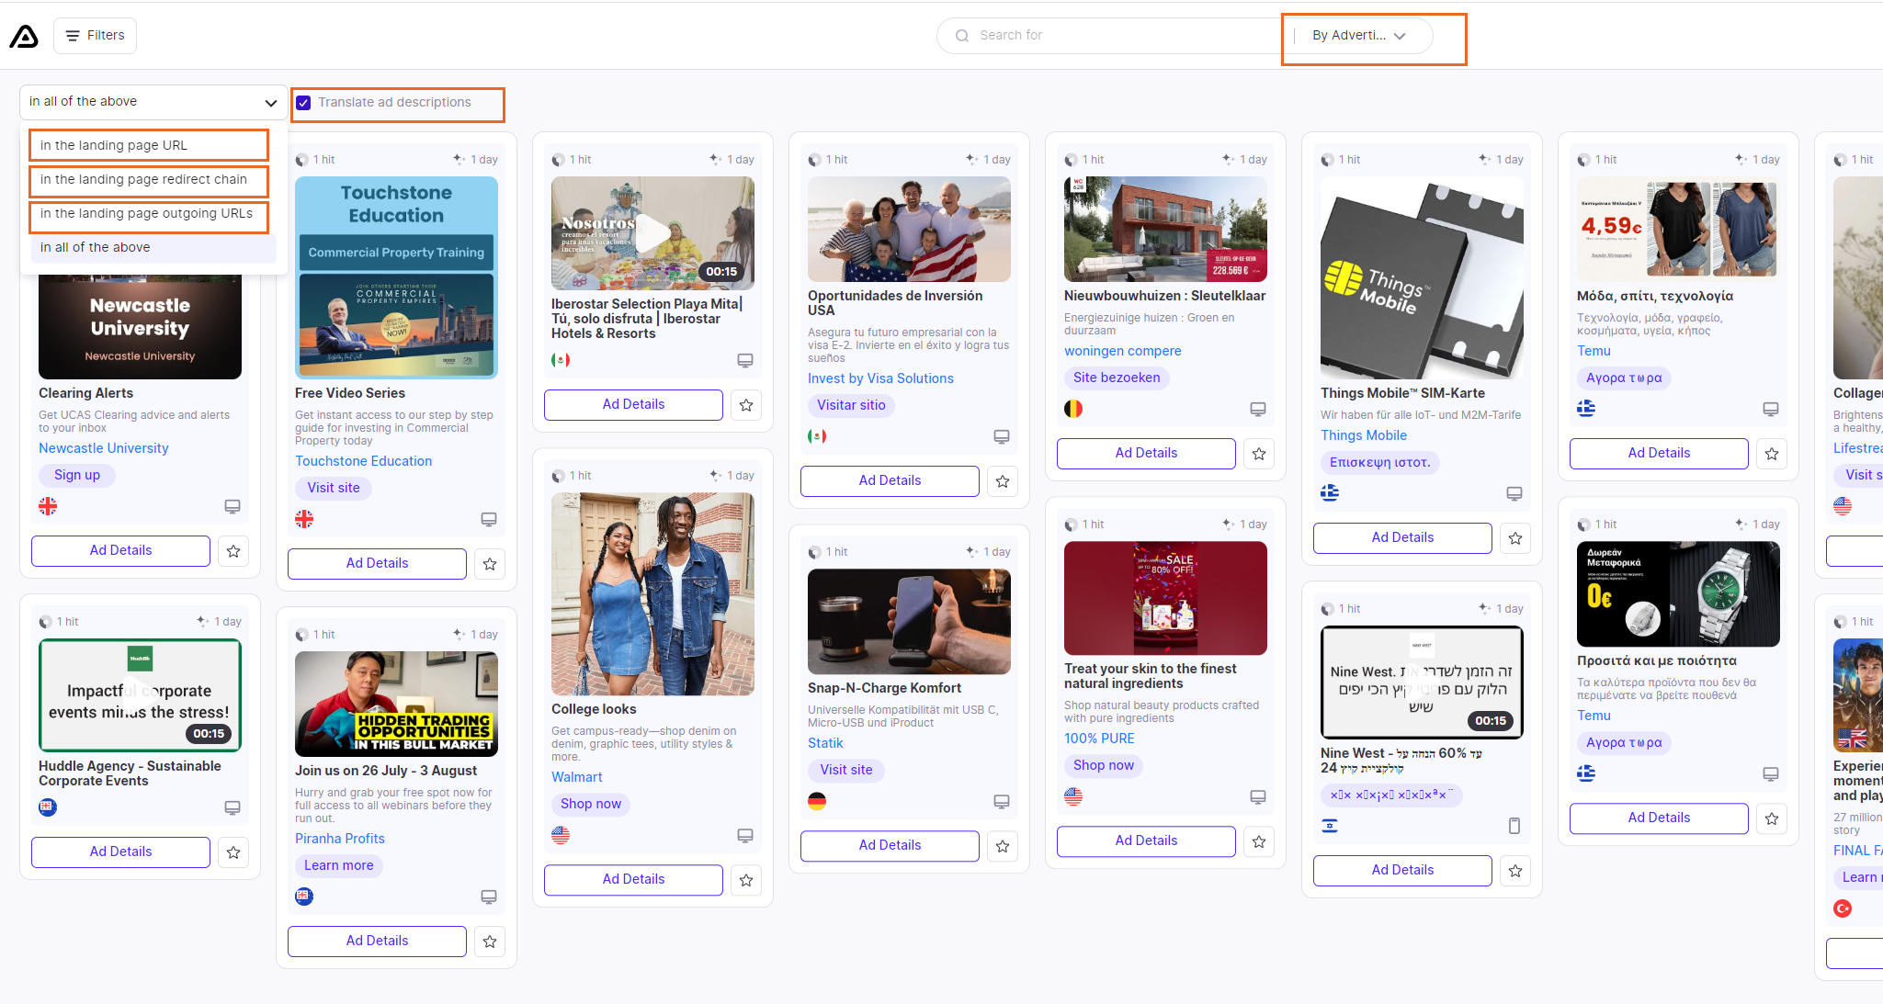Click the mobile device icon on Nine West ad

tap(1514, 826)
